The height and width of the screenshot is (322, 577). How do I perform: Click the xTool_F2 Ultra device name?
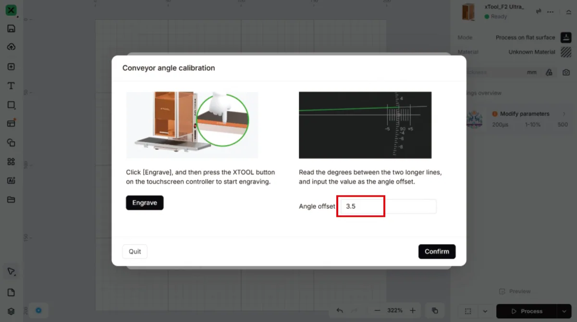click(504, 7)
